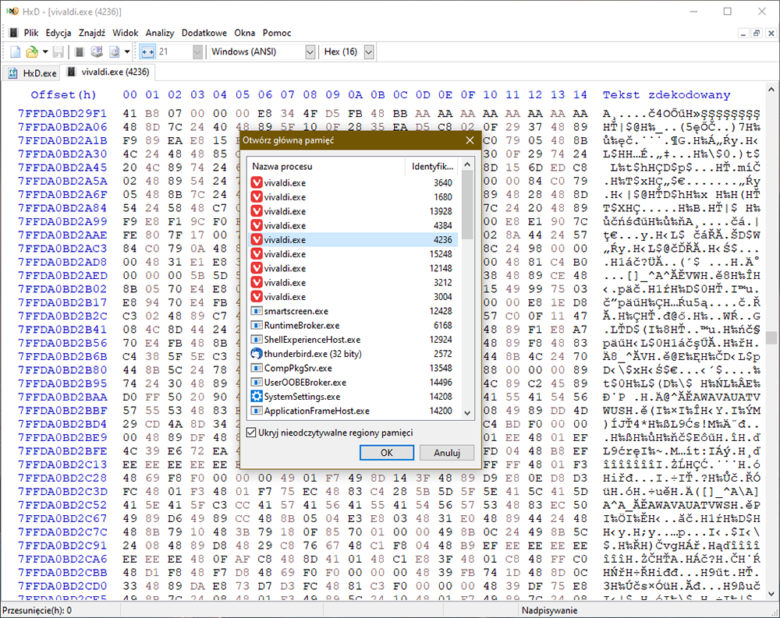Toggle 'Ukryj nieodczytywalne regiony pamięci' checkbox
The width and height of the screenshot is (780, 618).
(252, 433)
